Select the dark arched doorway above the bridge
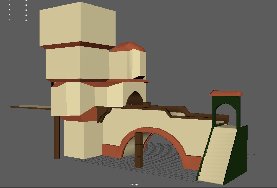 pos(135,98)
